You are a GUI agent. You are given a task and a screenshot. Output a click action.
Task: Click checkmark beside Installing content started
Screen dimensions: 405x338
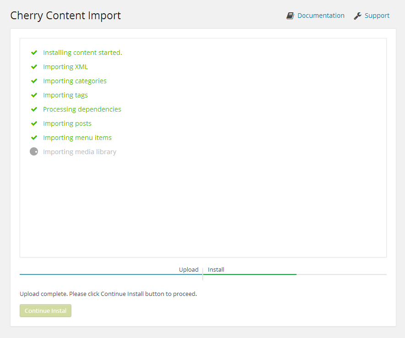coord(34,53)
